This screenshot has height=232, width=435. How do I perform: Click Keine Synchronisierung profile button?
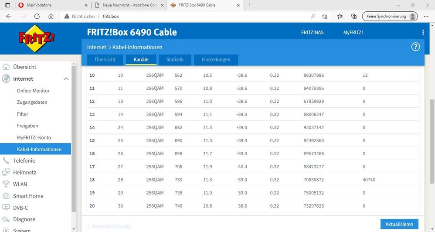[x=390, y=17]
